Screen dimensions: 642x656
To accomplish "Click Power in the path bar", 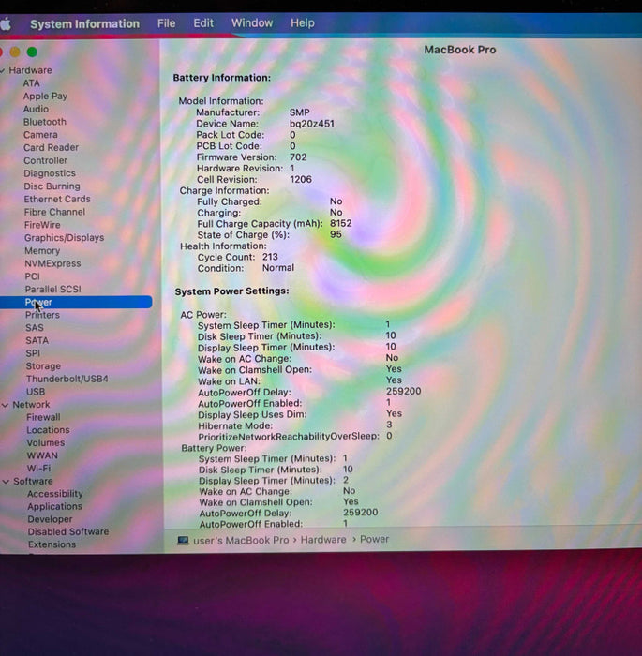I will click(374, 539).
